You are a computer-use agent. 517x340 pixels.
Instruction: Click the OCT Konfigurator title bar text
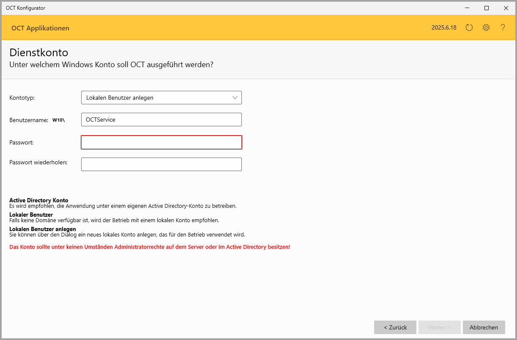[25, 8]
